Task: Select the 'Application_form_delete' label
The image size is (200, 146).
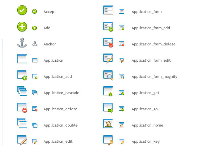Action: 153,44
